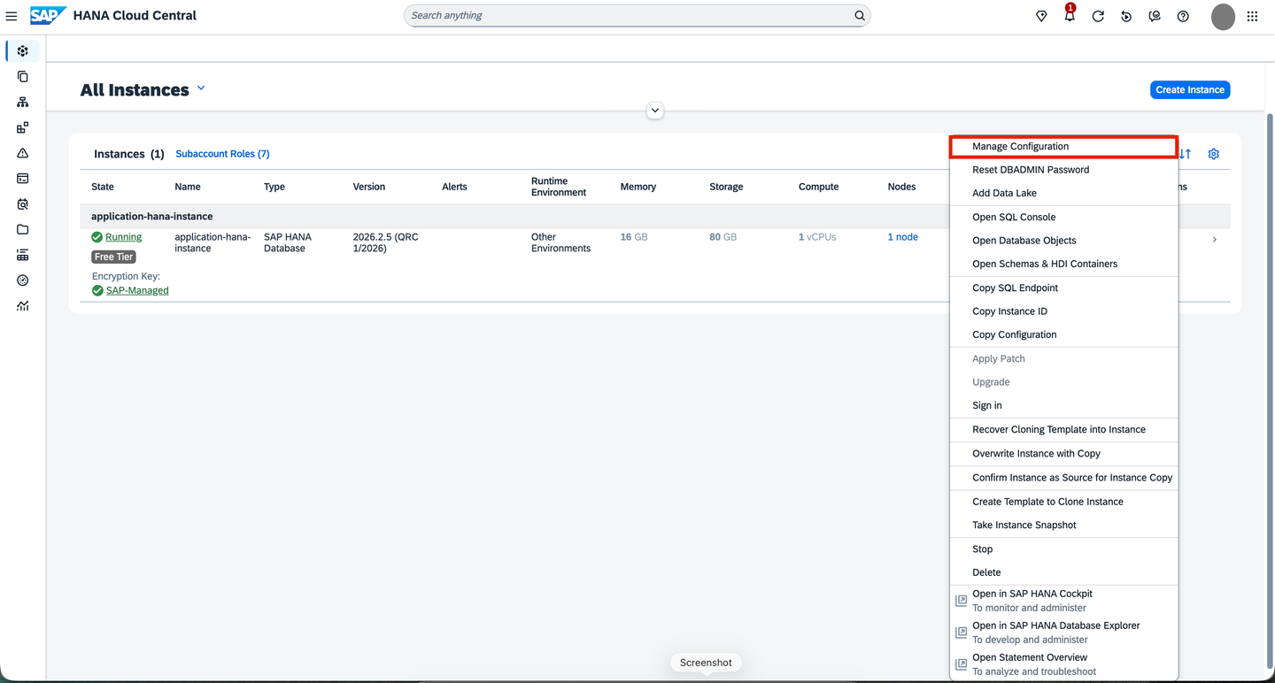Click the Runtime Environment column header
The width and height of the screenshot is (1275, 683).
[559, 187]
